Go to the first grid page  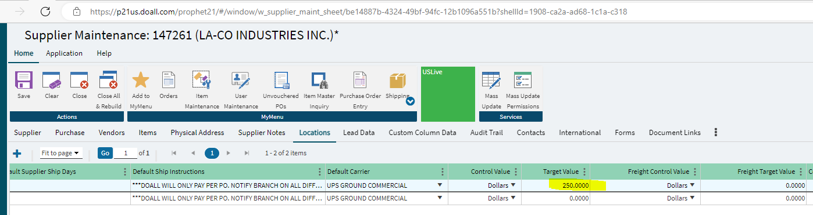pyautogui.click(x=173, y=153)
